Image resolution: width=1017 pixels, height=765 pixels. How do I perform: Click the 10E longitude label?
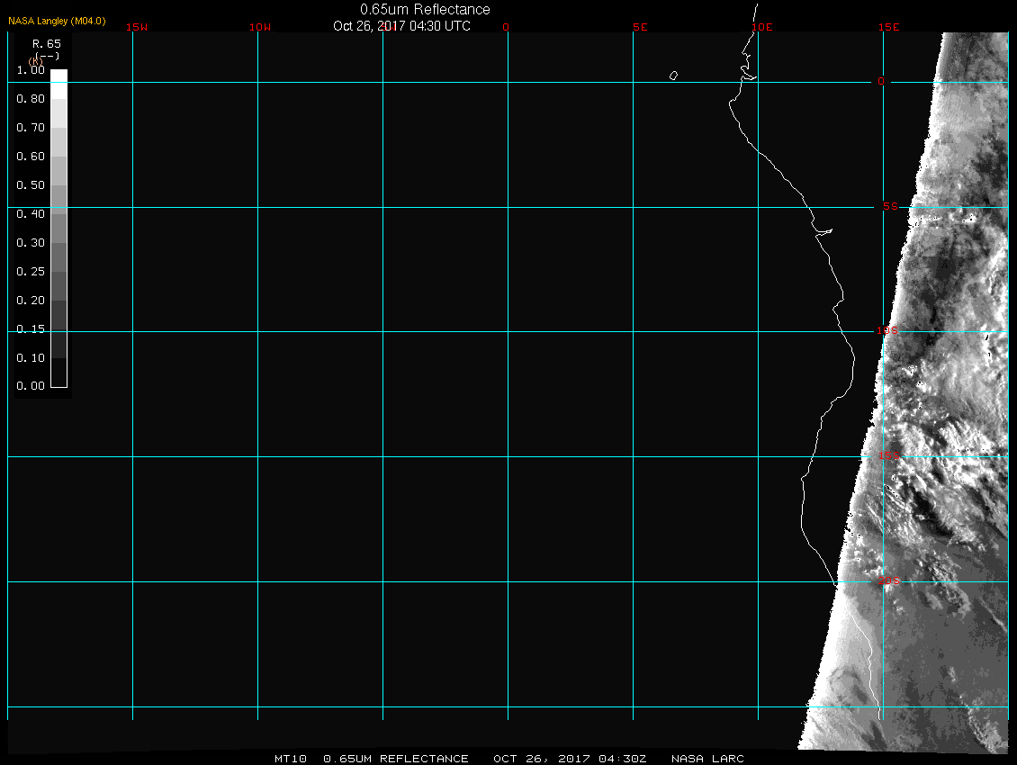(762, 27)
